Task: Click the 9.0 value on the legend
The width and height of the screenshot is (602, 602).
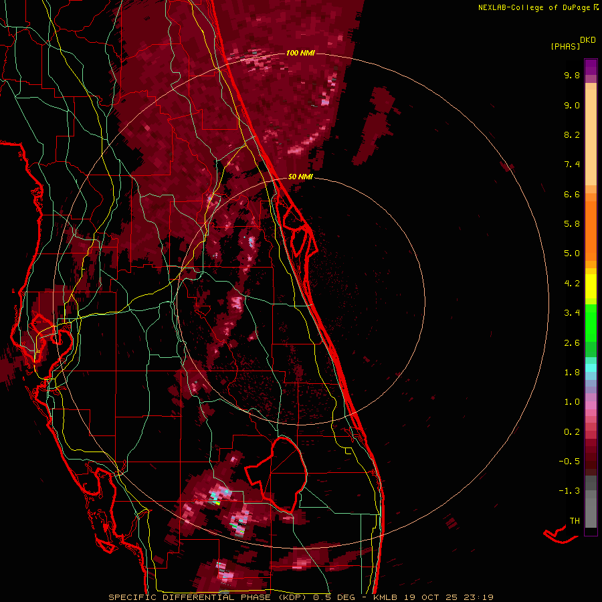Action: pos(572,105)
